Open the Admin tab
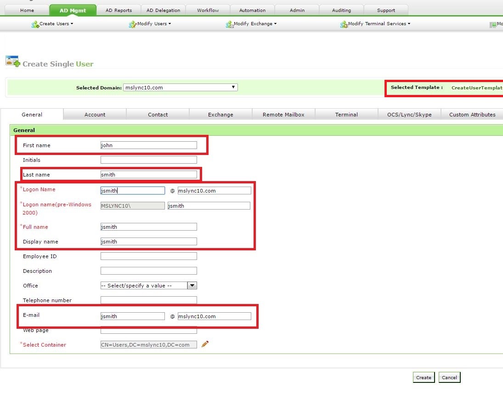The width and height of the screenshot is (503, 398). pyautogui.click(x=297, y=10)
